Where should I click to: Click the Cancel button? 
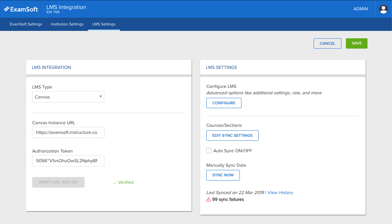point(328,43)
